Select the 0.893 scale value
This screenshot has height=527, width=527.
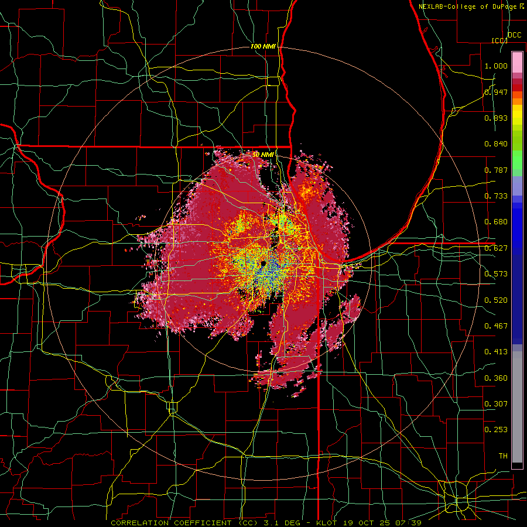[x=496, y=118]
